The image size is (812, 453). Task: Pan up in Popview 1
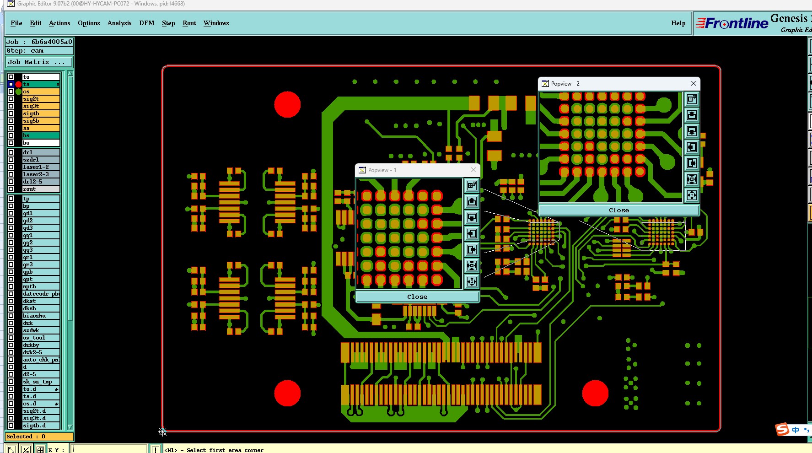[472, 201]
